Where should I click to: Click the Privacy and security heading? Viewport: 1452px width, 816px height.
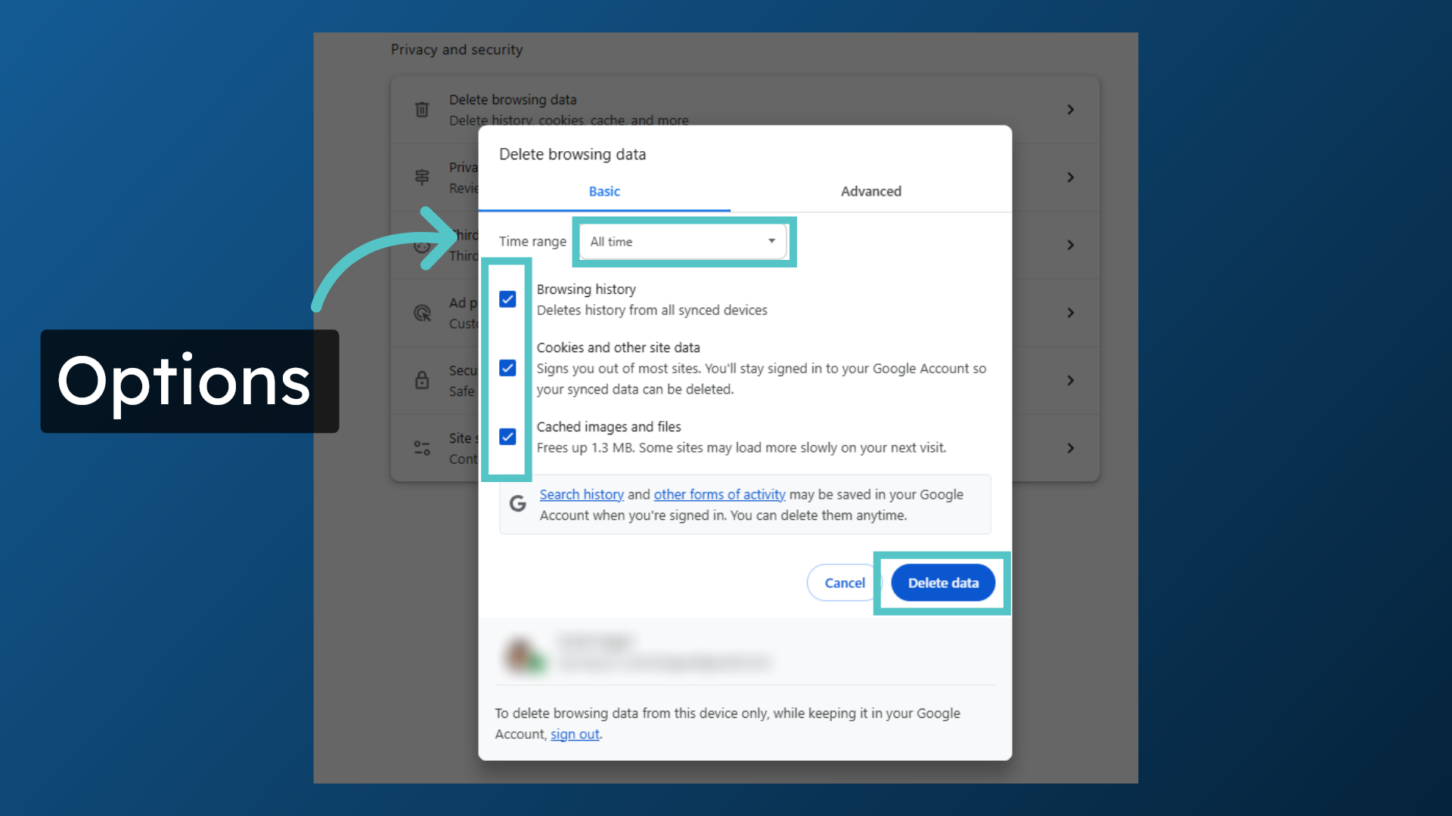(457, 50)
